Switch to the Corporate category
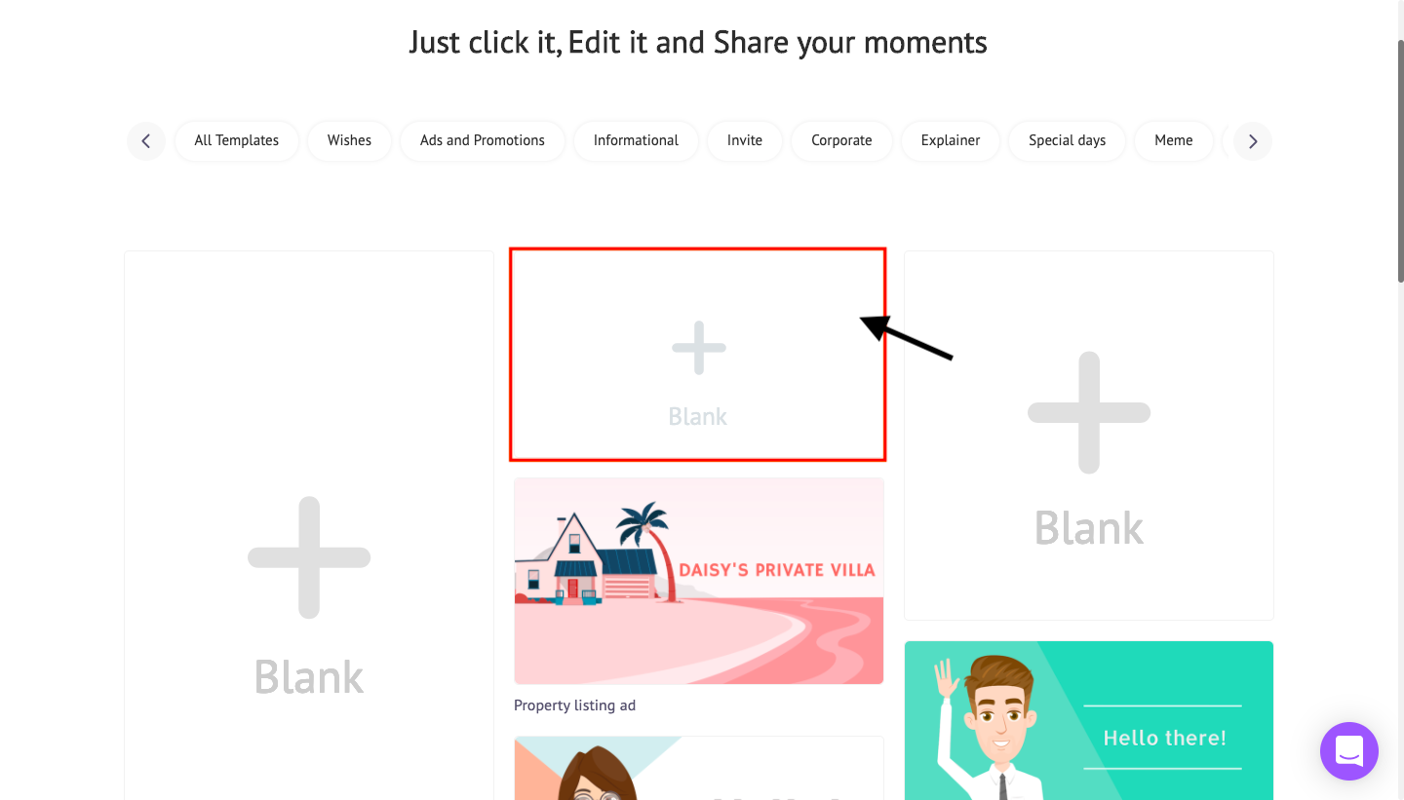This screenshot has height=800, width=1404. (841, 140)
